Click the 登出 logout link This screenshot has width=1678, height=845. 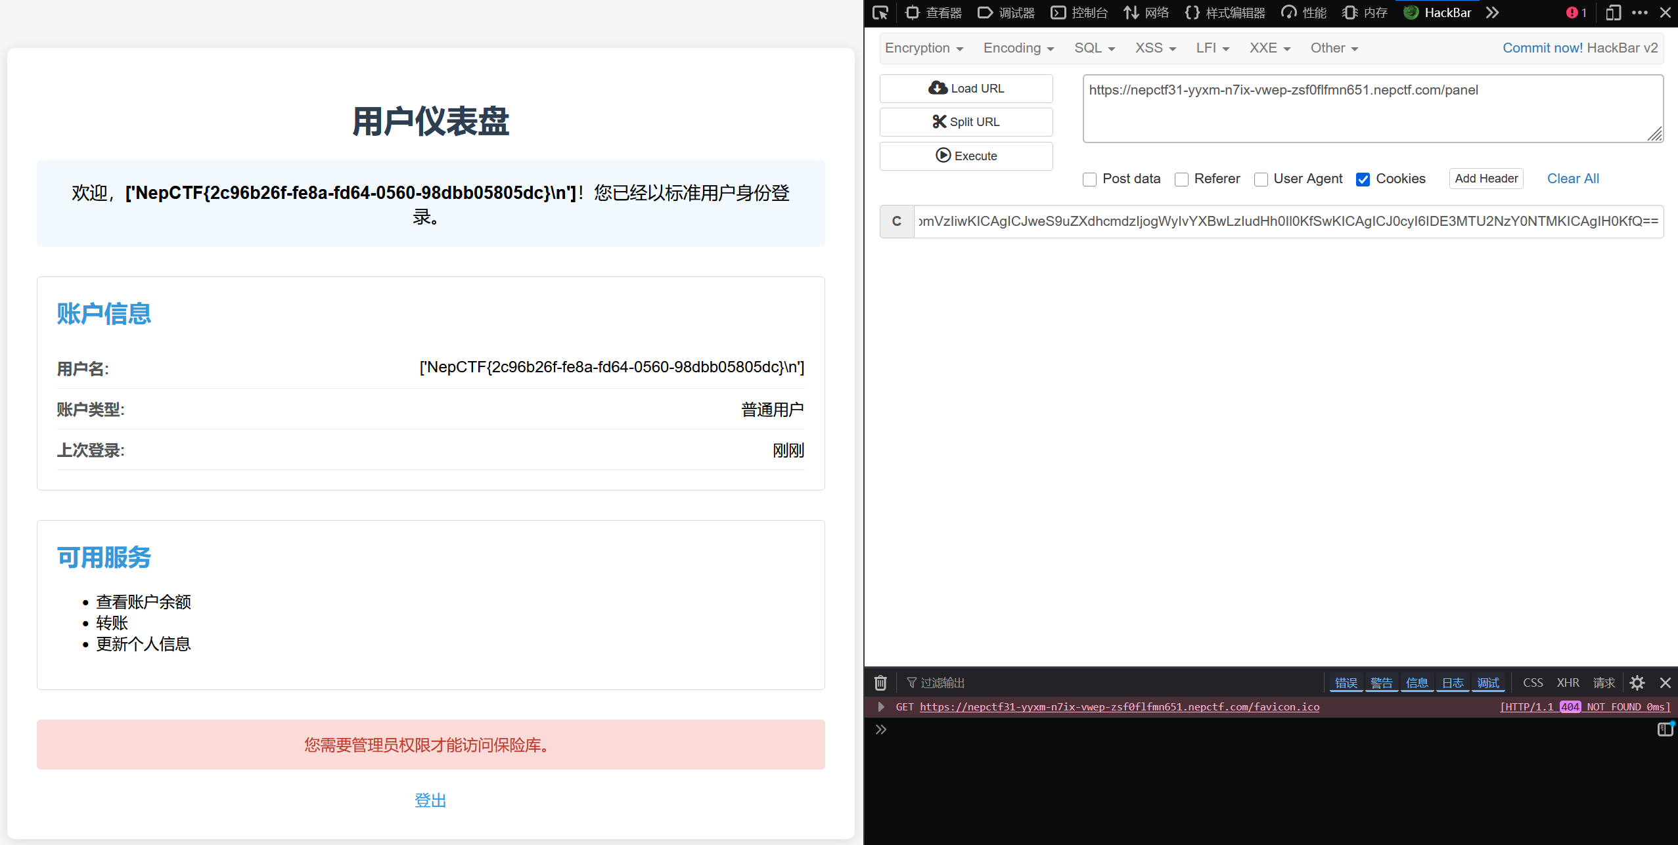click(430, 800)
